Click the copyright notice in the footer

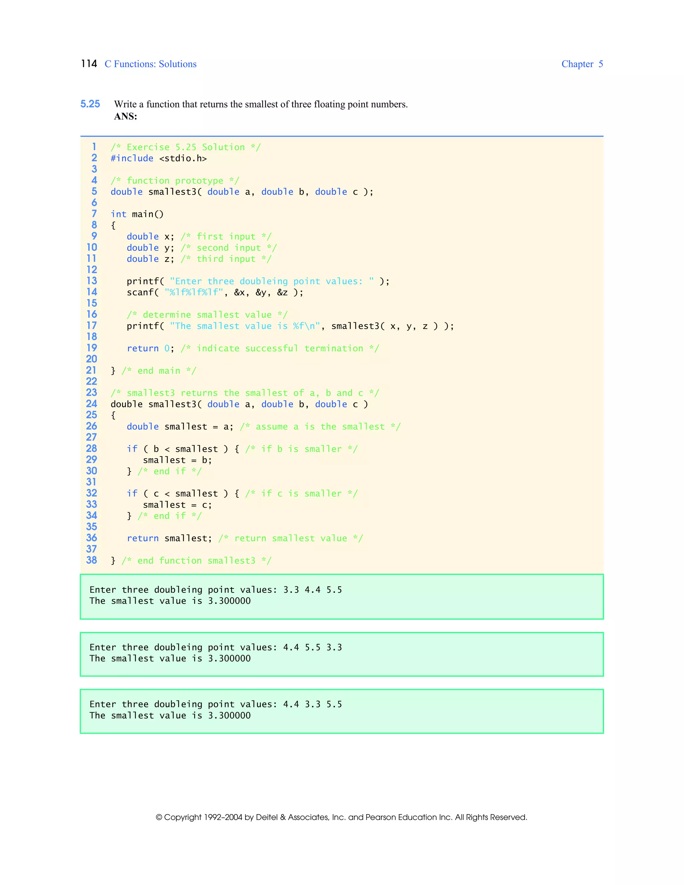(342, 817)
